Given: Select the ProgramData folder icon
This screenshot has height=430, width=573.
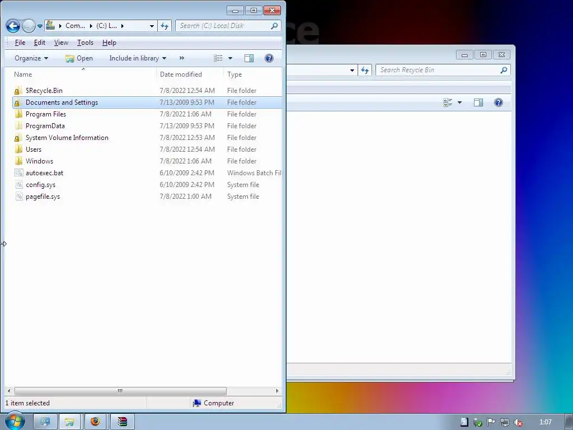Looking at the screenshot, I should click(x=18, y=126).
